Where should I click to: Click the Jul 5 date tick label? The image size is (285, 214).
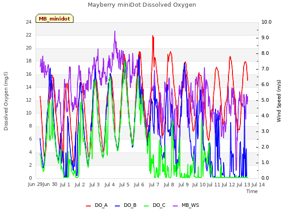124,185
